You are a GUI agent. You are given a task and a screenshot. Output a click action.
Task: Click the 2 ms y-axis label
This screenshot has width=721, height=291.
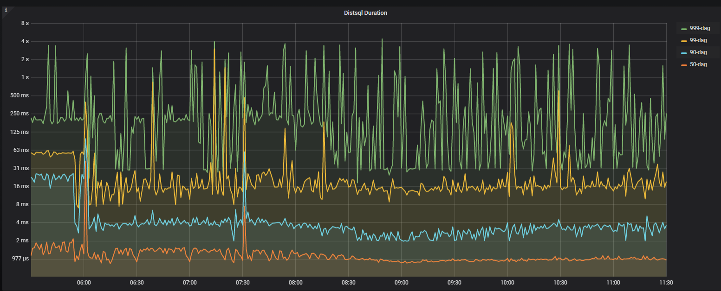pos(23,240)
